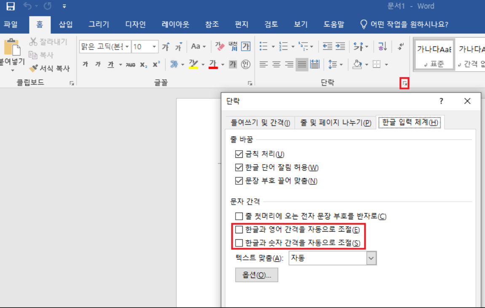
Task: Apply the 표준 style thumbnail
Action: [434, 55]
